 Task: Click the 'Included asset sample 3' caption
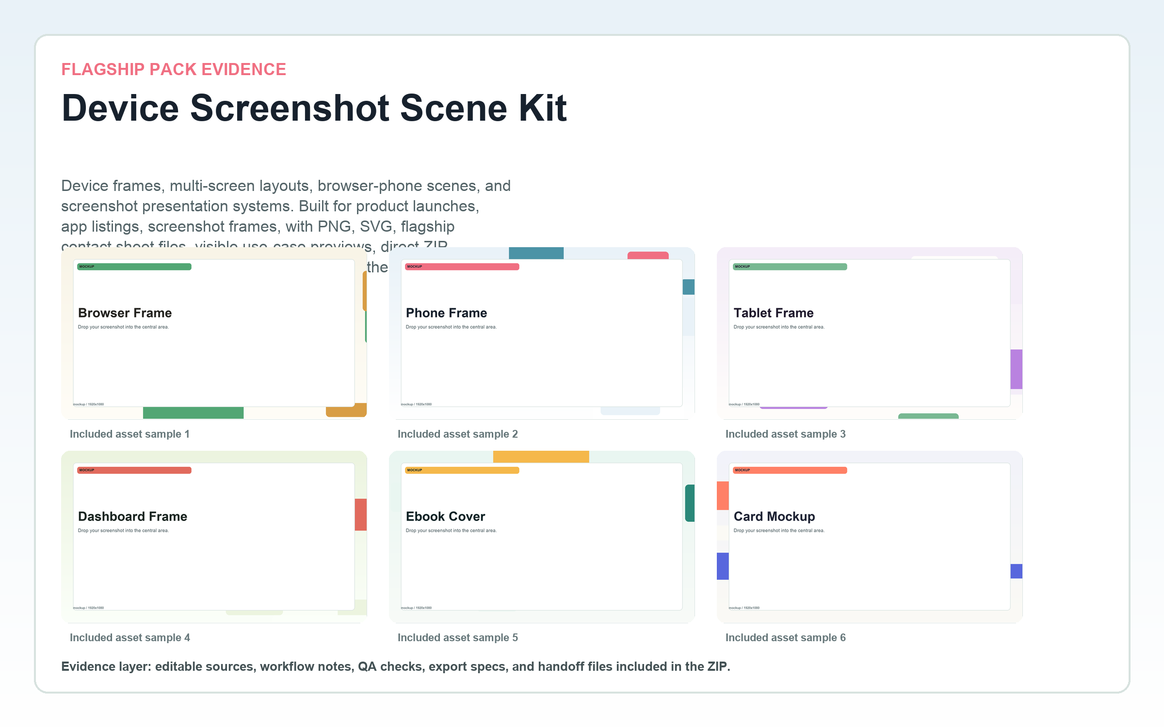pos(786,434)
